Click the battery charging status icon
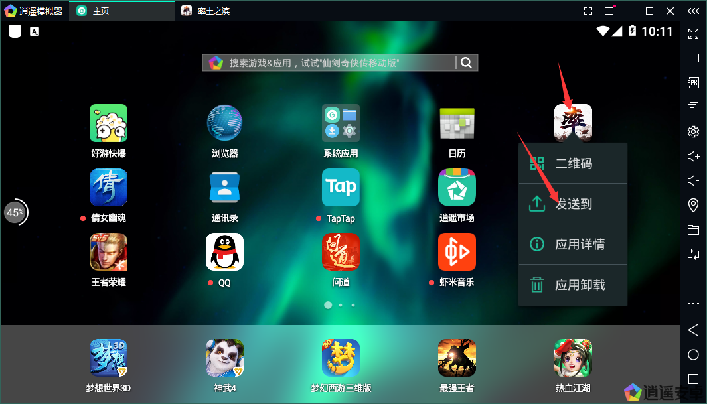The width and height of the screenshot is (707, 404). 632,31
